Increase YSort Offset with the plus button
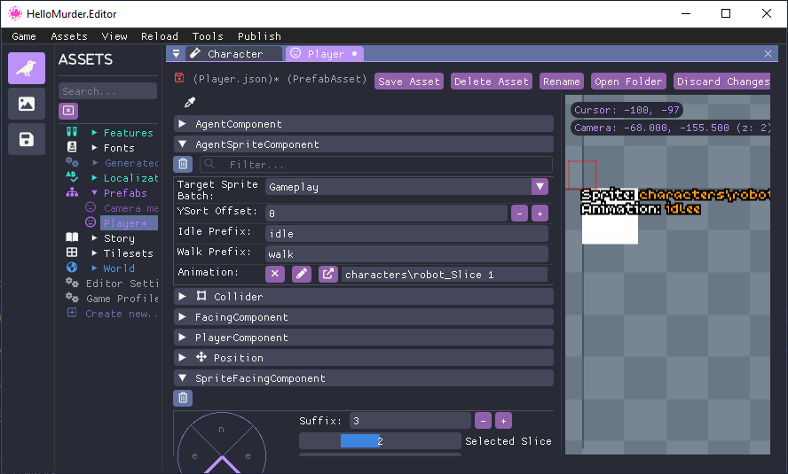788x474 pixels. [540, 214]
